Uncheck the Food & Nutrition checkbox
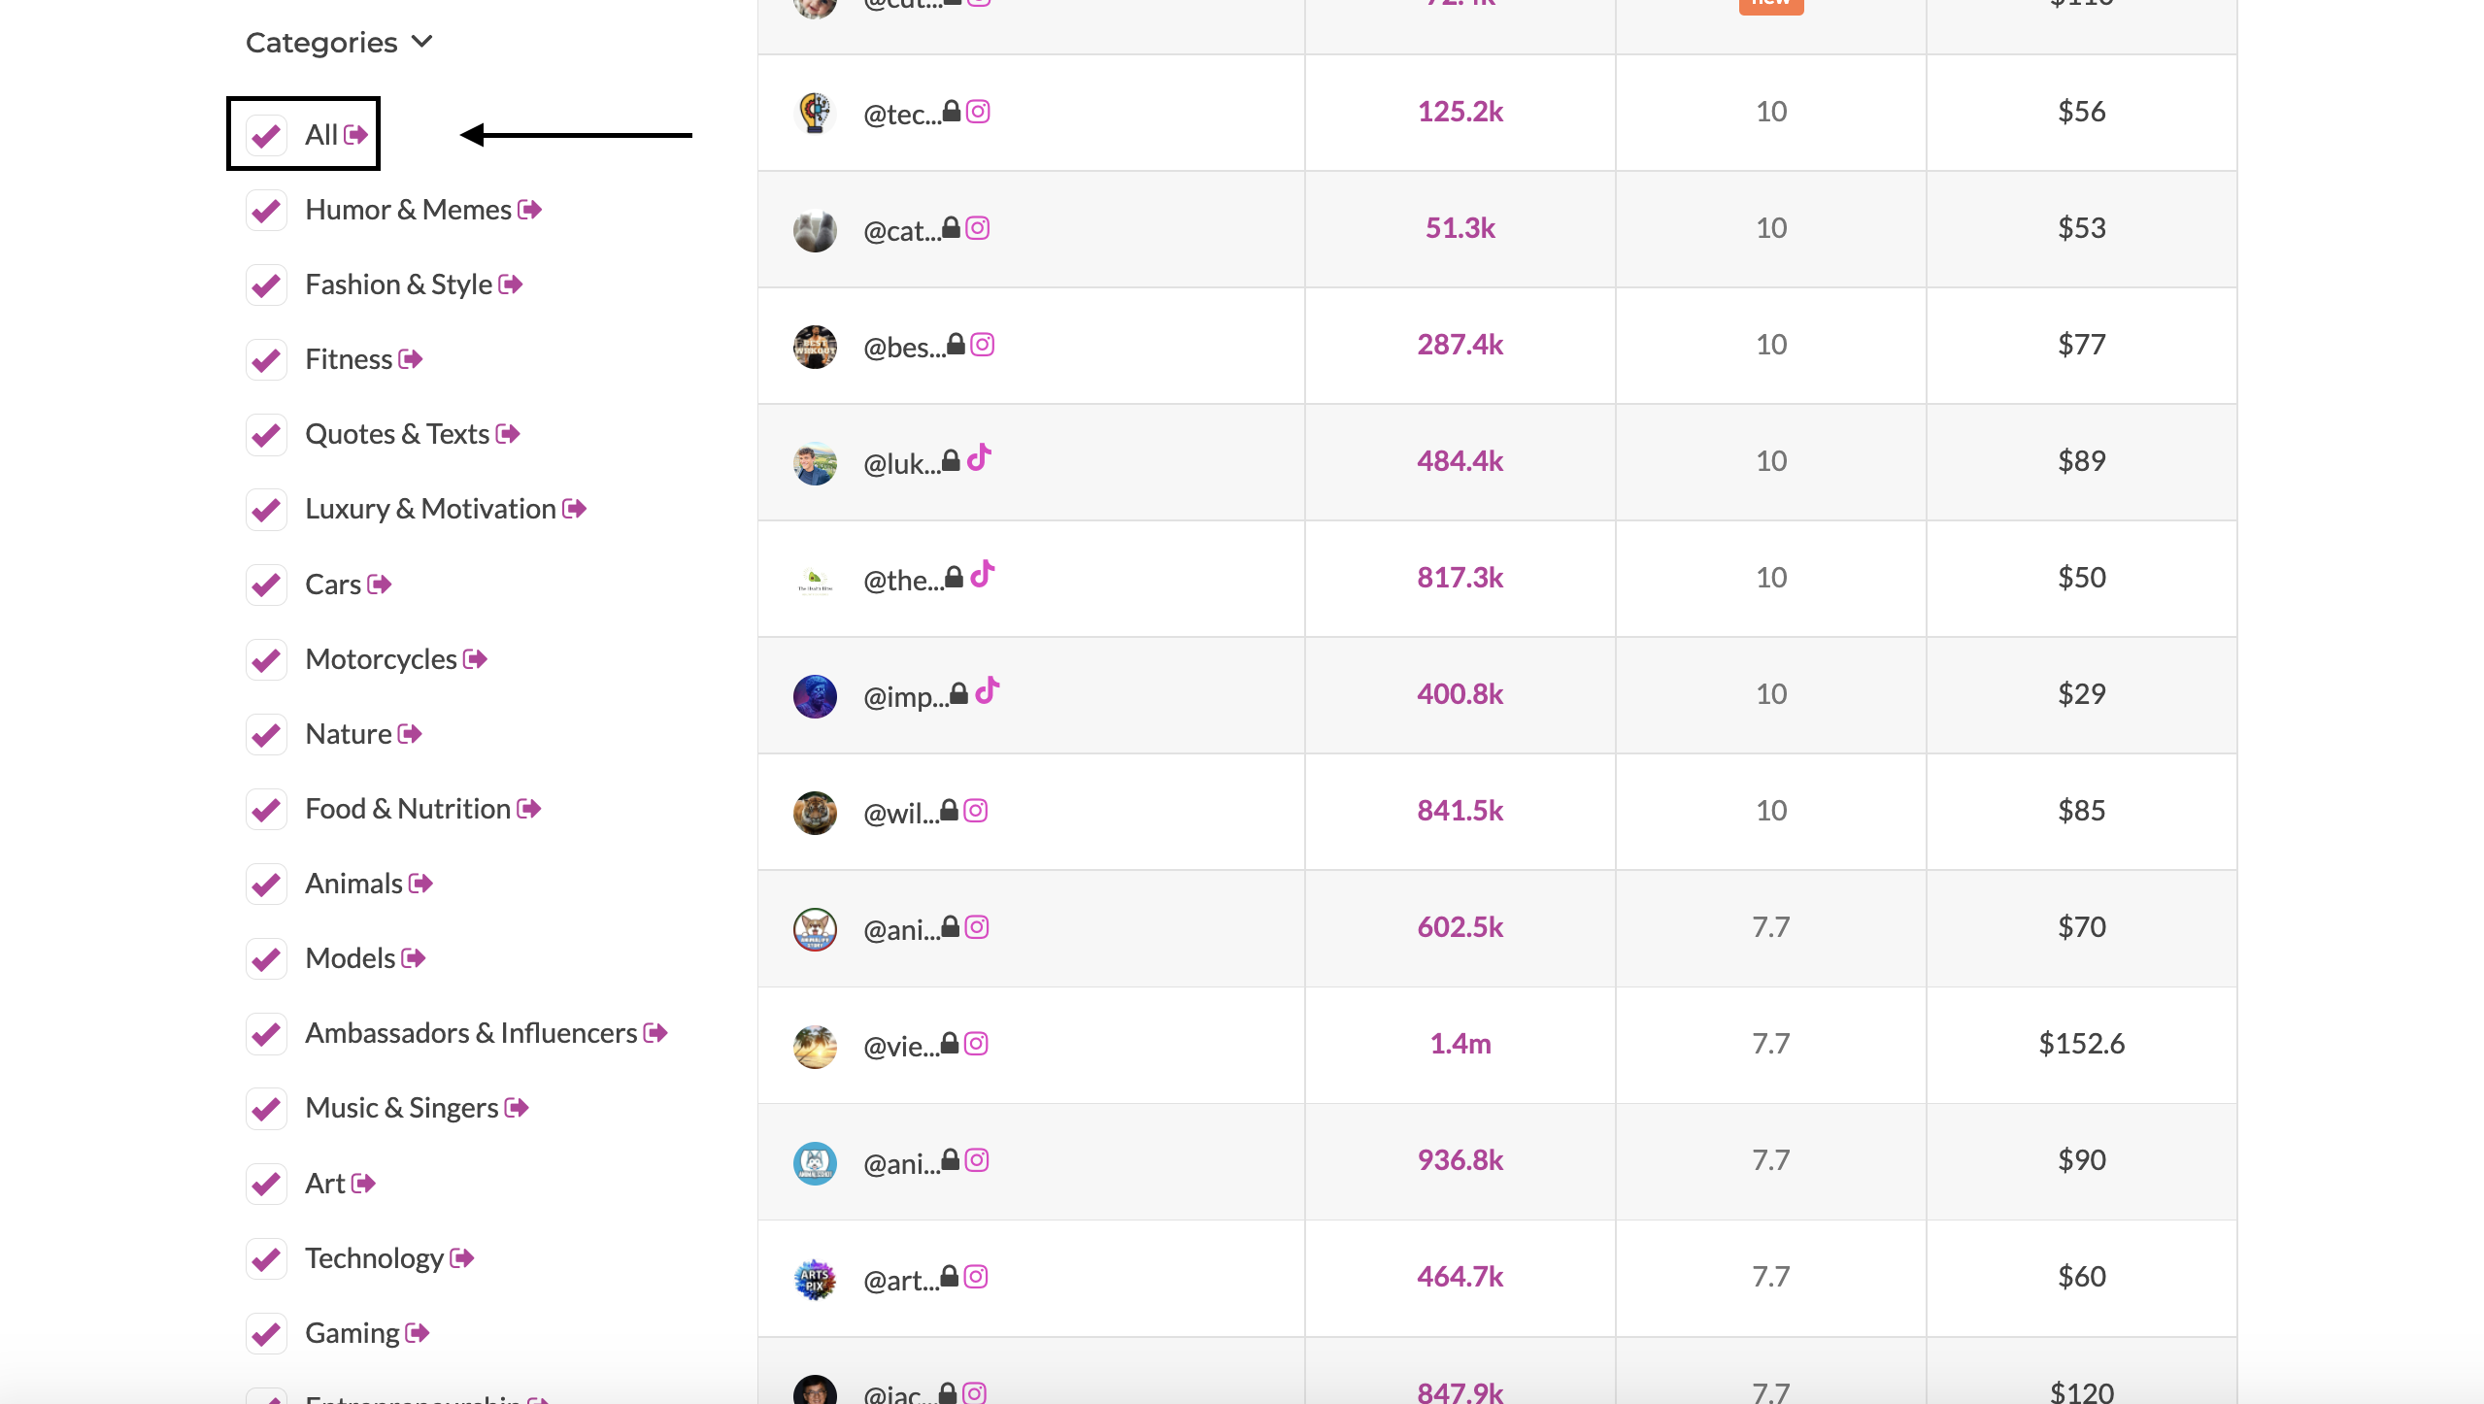Viewport: 2484px width, 1404px height. (x=266, y=809)
